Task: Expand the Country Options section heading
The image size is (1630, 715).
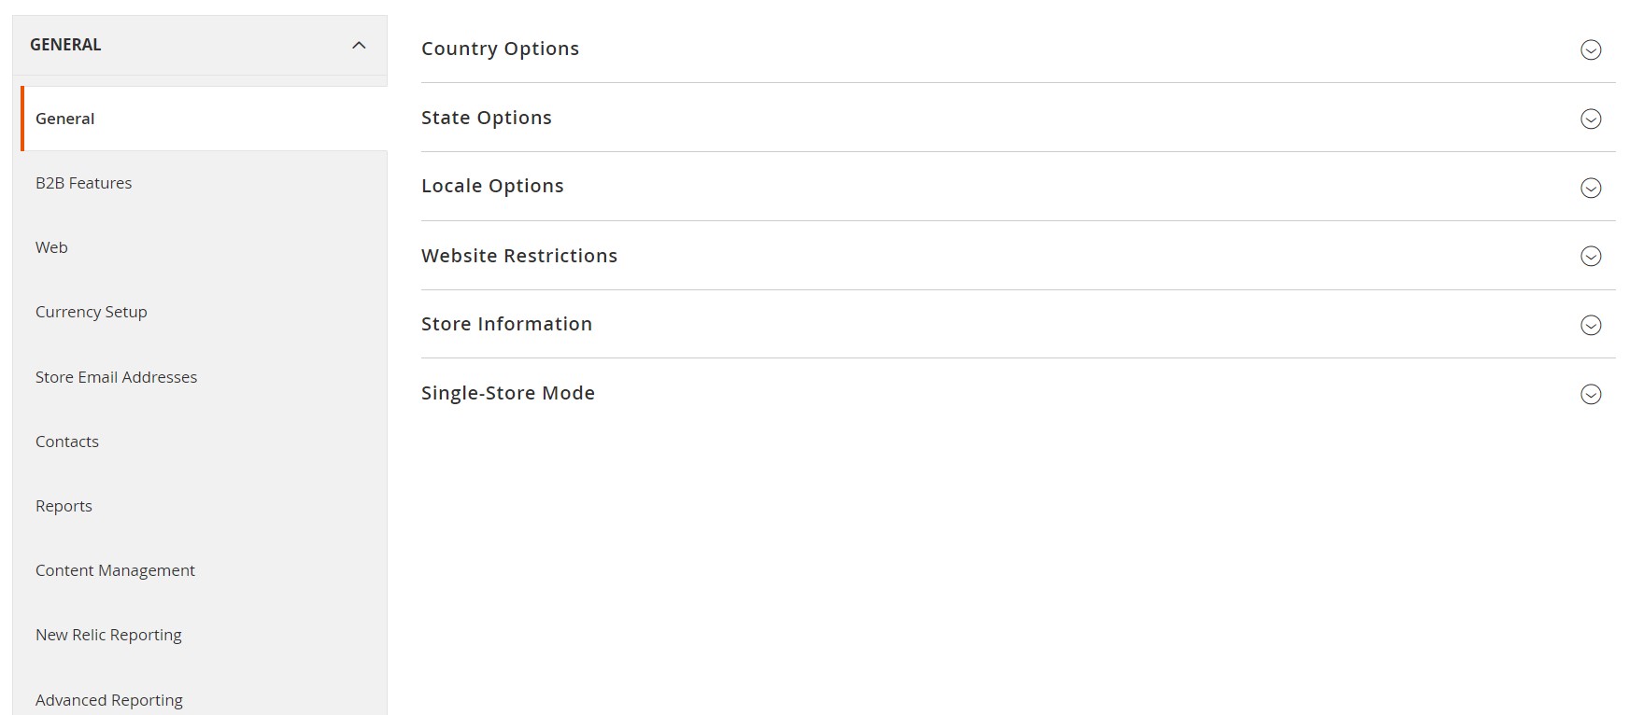Action: (500, 49)
